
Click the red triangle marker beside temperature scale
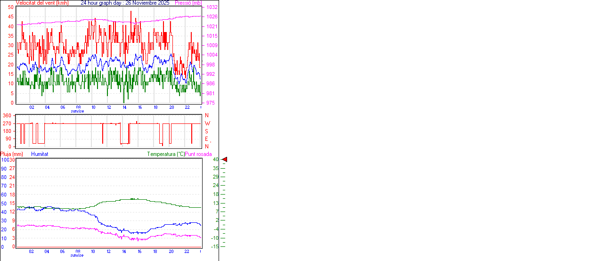(225, 160)
